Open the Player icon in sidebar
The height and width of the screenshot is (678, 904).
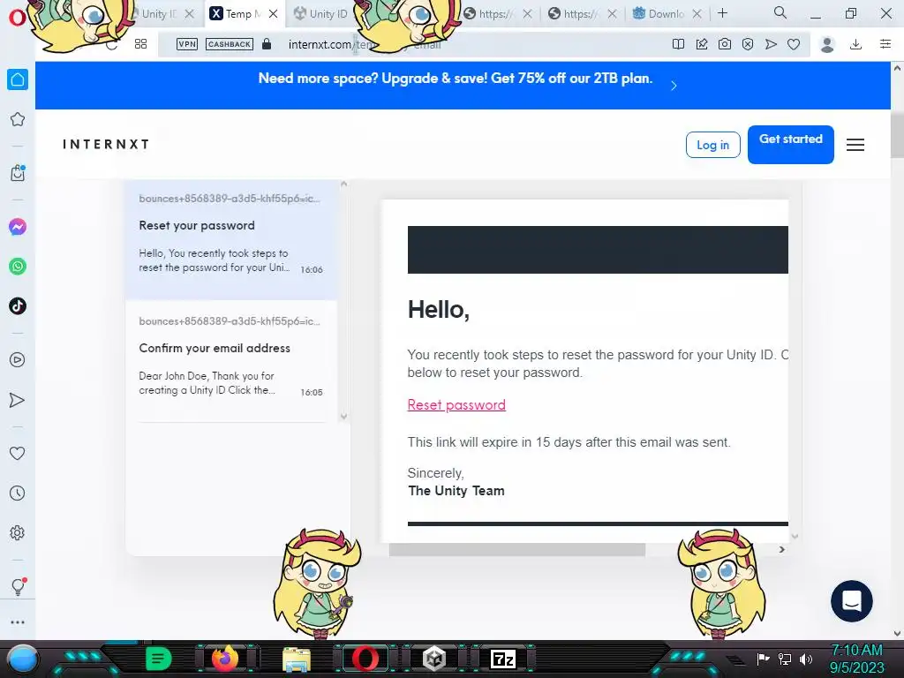(18, 360)
